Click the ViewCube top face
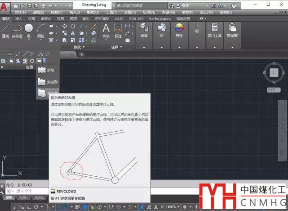This screenshot has height=211, width=288. click(x=274, y=72)
